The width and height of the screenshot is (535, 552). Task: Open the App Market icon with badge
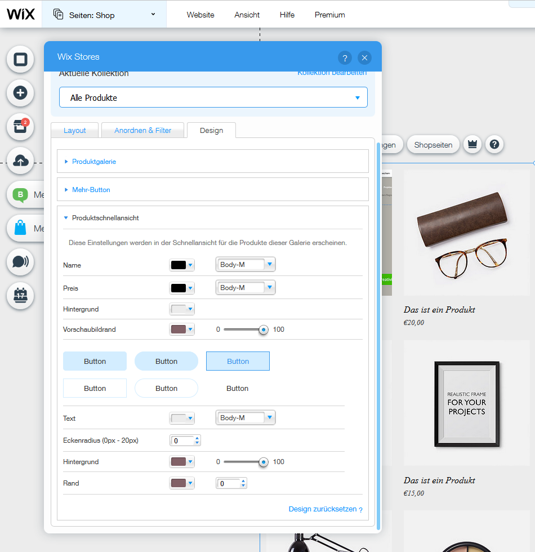[x=20, y=127]
